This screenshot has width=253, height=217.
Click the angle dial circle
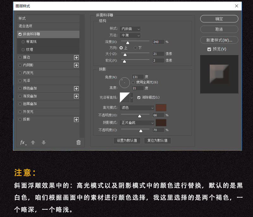[124, 83]
